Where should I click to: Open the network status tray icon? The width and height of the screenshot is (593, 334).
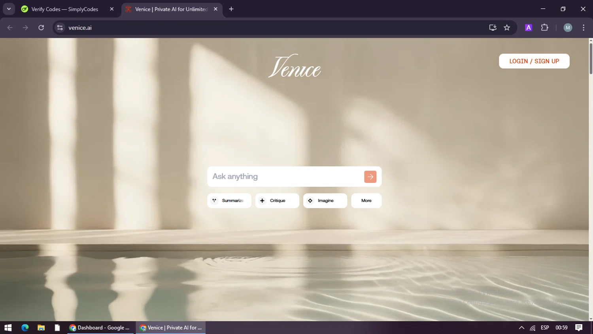coord(533,328)
